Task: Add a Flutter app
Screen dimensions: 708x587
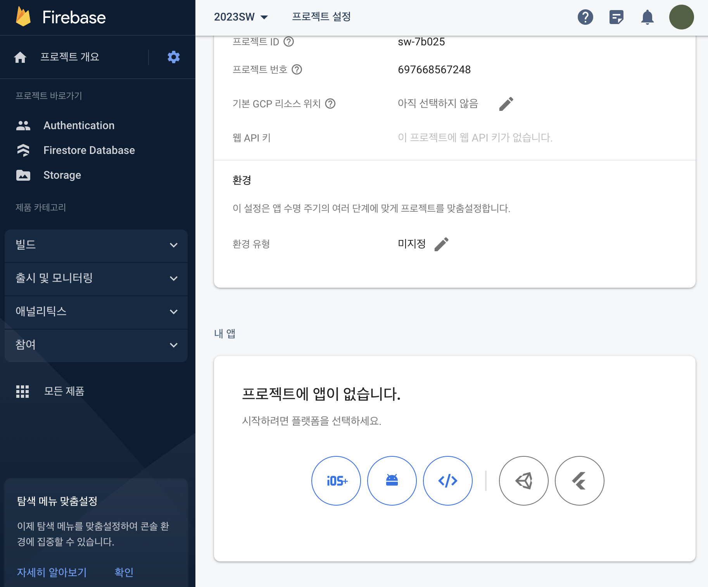Action: (x=580, y=481)
